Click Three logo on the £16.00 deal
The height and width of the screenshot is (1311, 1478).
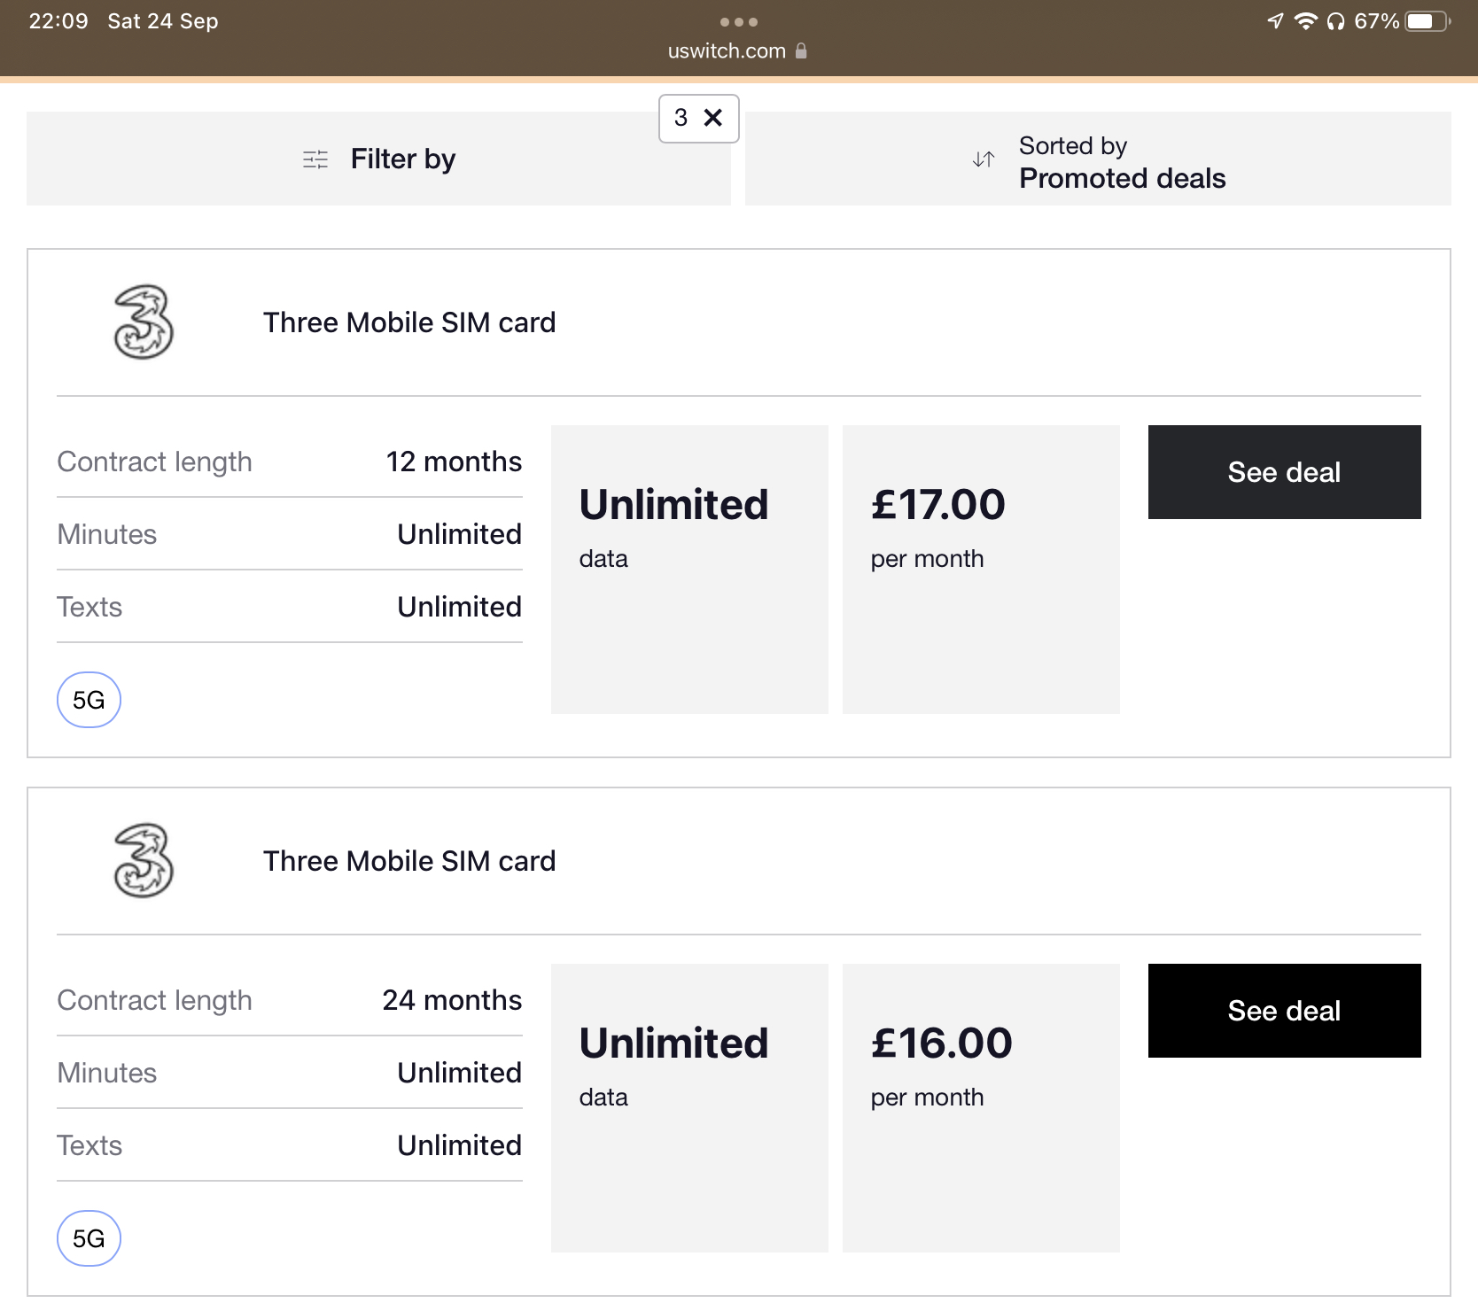tap(144, 861)
